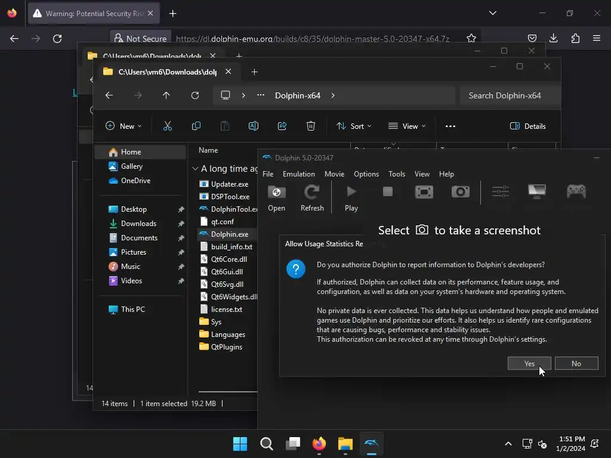Click the graphics monitor icon in Dolphin toolbar
The image size is (611, 458).
tap(537, 191)
